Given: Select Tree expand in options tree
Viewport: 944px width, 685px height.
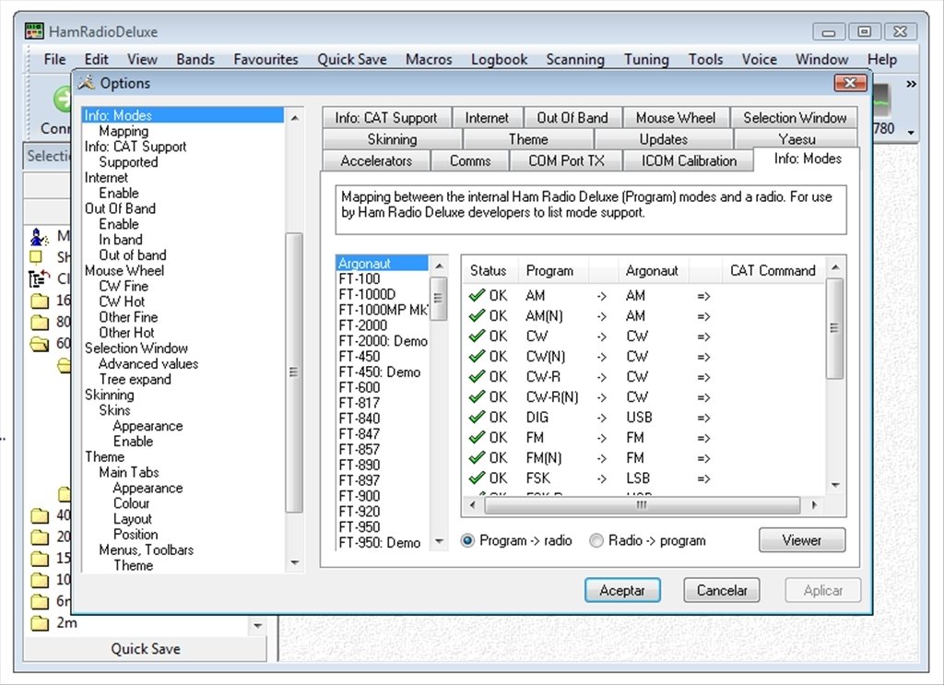Looking at the screenshot, I should coord(135,379).
